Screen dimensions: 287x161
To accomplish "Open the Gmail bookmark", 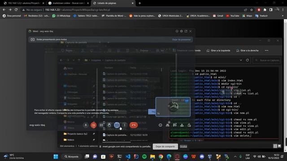I will (218, 16).
